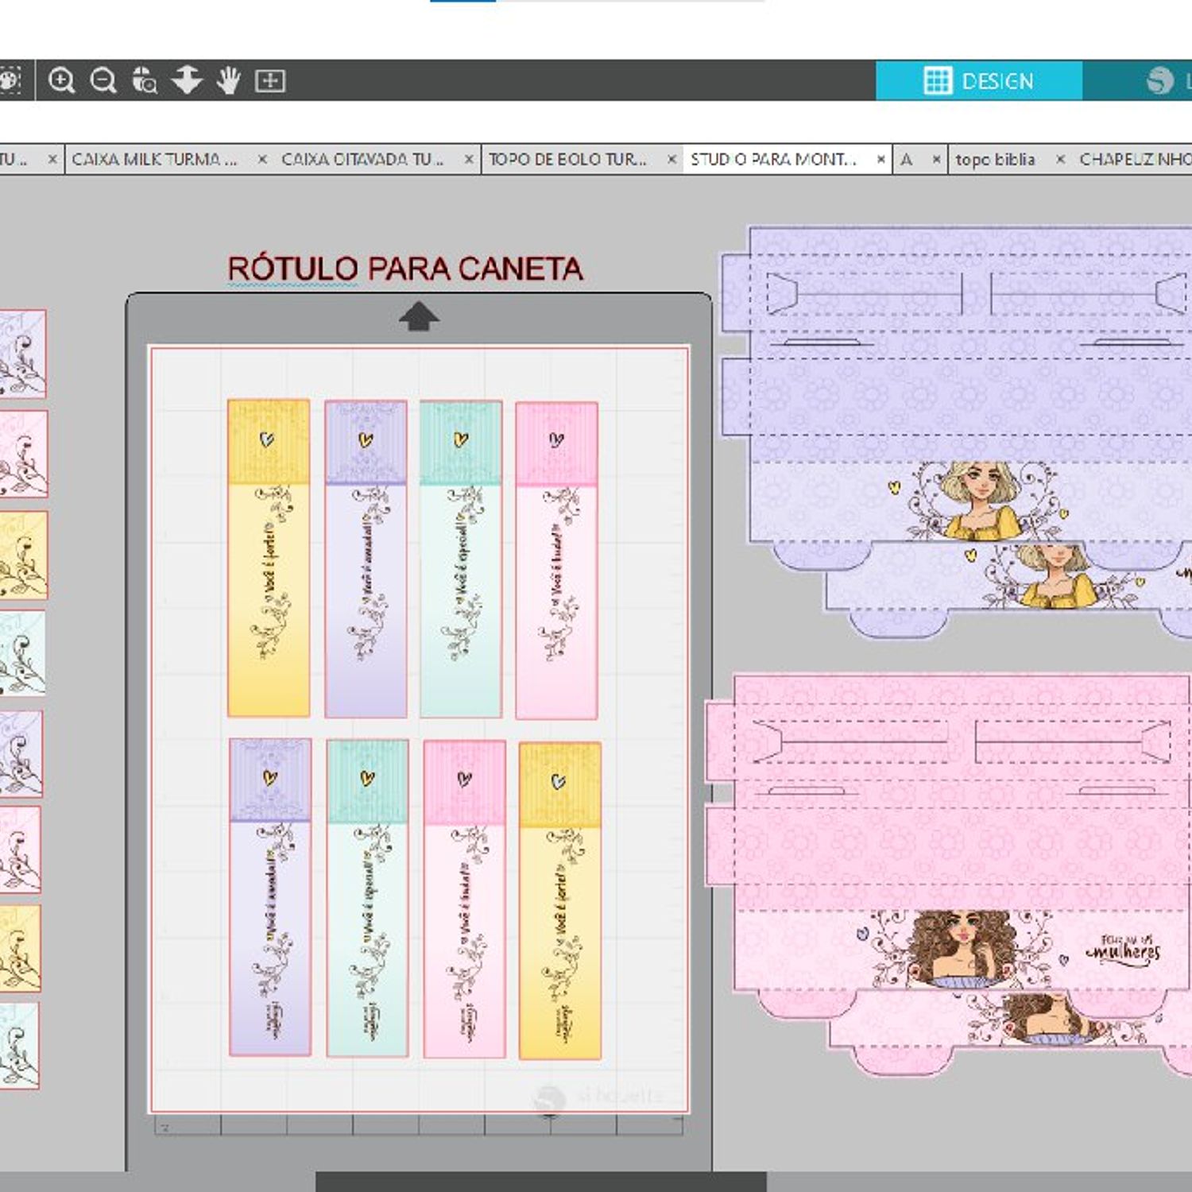Viewport: 1192px width, 1192px height.
Task: Select the RÓTULO PARA CANETA title text
Action: coord(405,269)
